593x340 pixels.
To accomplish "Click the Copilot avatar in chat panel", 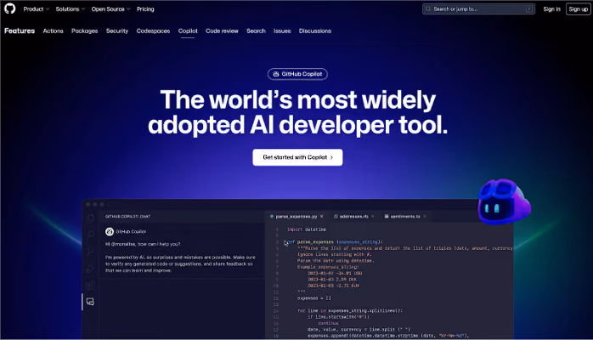I will [x=110, y=231].
